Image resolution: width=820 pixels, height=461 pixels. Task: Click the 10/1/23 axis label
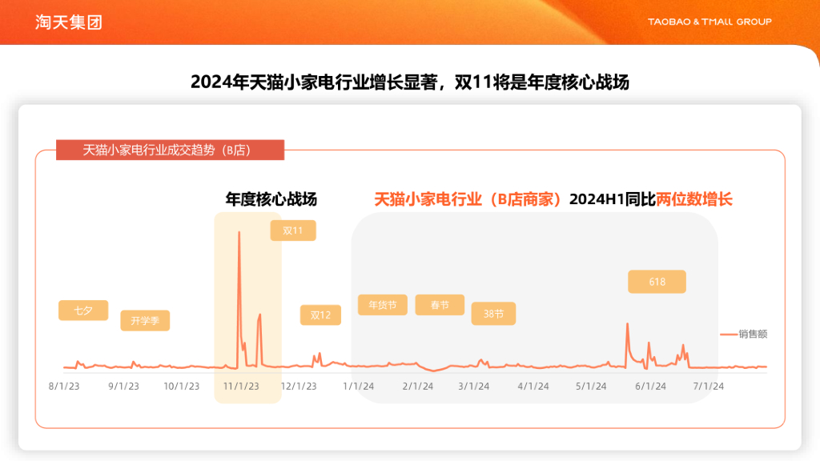182,387
